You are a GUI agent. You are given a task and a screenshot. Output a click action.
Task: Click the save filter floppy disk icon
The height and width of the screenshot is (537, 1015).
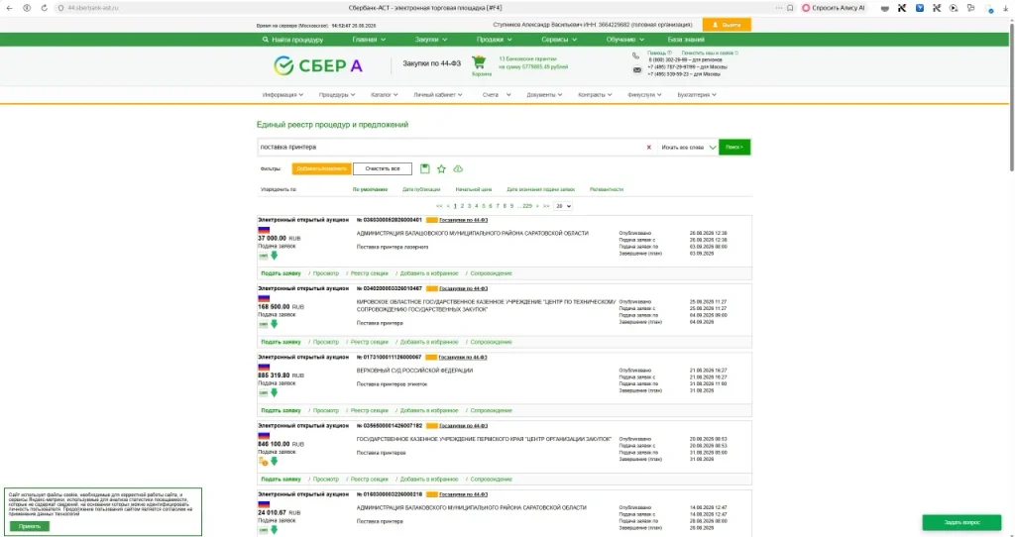pos(424,168)
